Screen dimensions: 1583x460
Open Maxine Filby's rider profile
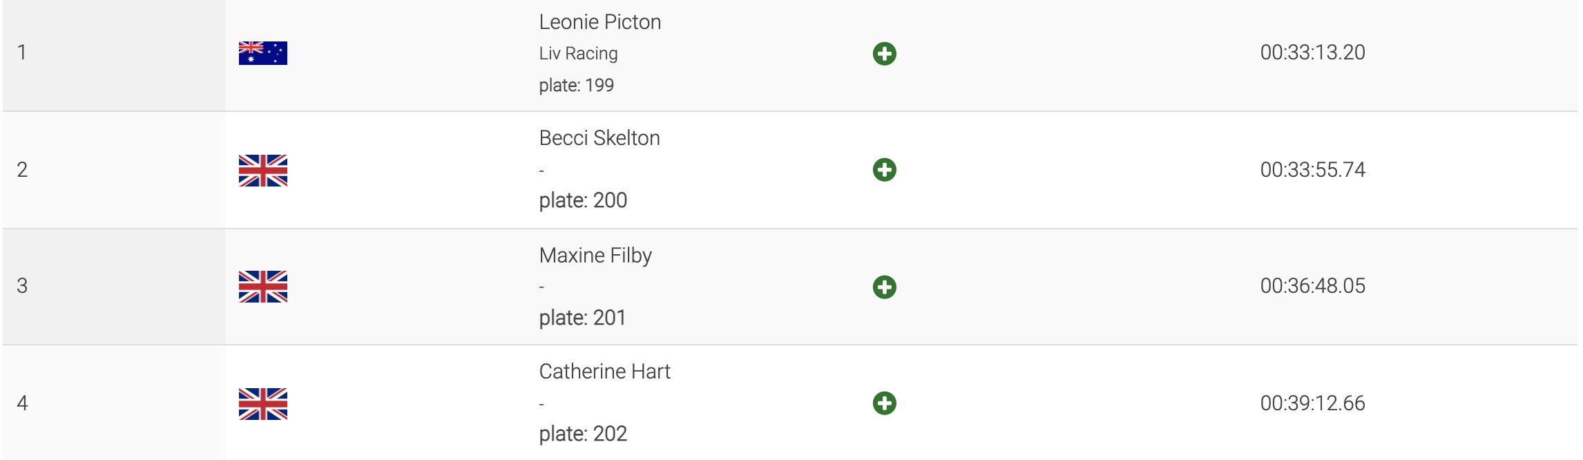(595, 256)
